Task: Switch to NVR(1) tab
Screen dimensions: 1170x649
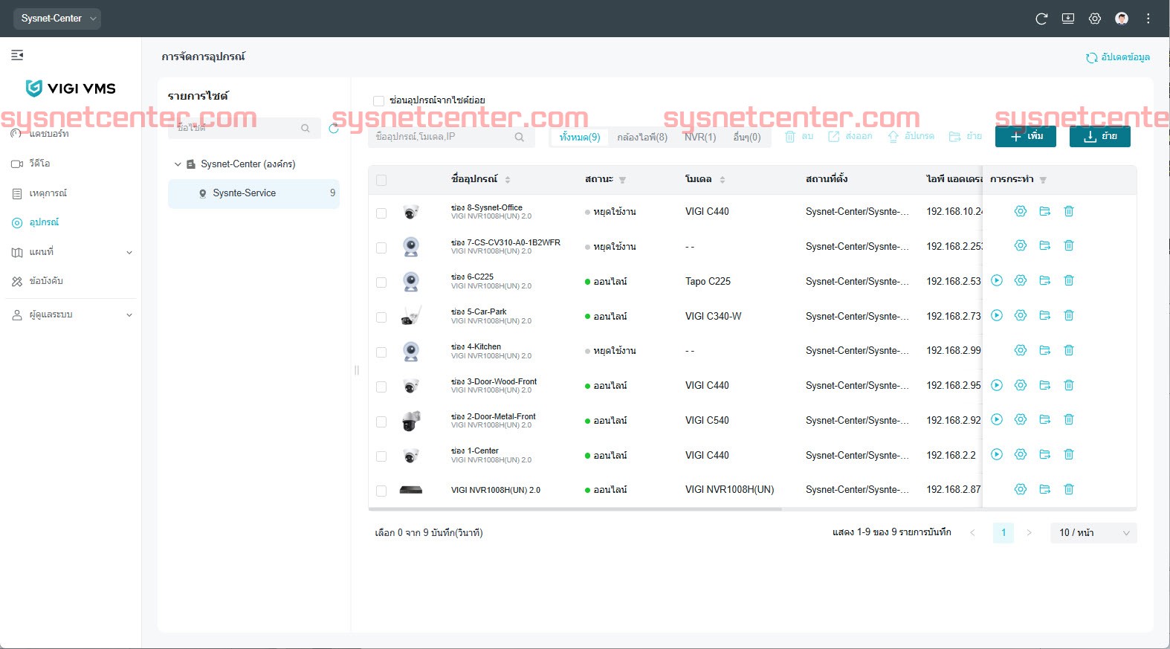Action: (x=700, y=138)
